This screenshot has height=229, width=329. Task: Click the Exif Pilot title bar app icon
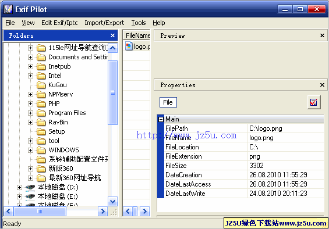[x=8, y=9]
